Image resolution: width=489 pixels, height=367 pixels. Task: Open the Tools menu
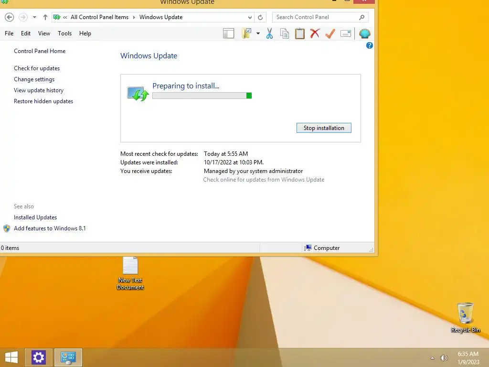point(64,33)
